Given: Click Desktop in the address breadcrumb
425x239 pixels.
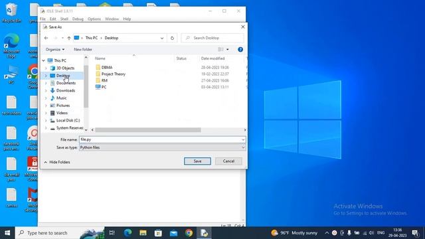Looking at the screenshot, I should click(112, 38).
